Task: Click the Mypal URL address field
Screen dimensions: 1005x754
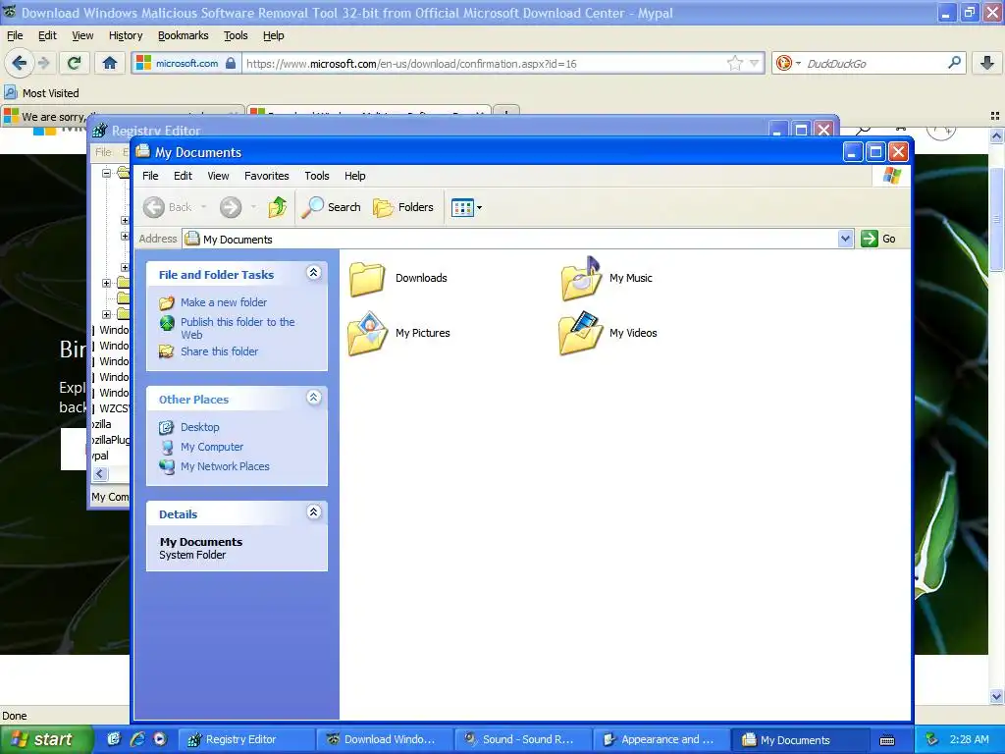Action: 485,64
